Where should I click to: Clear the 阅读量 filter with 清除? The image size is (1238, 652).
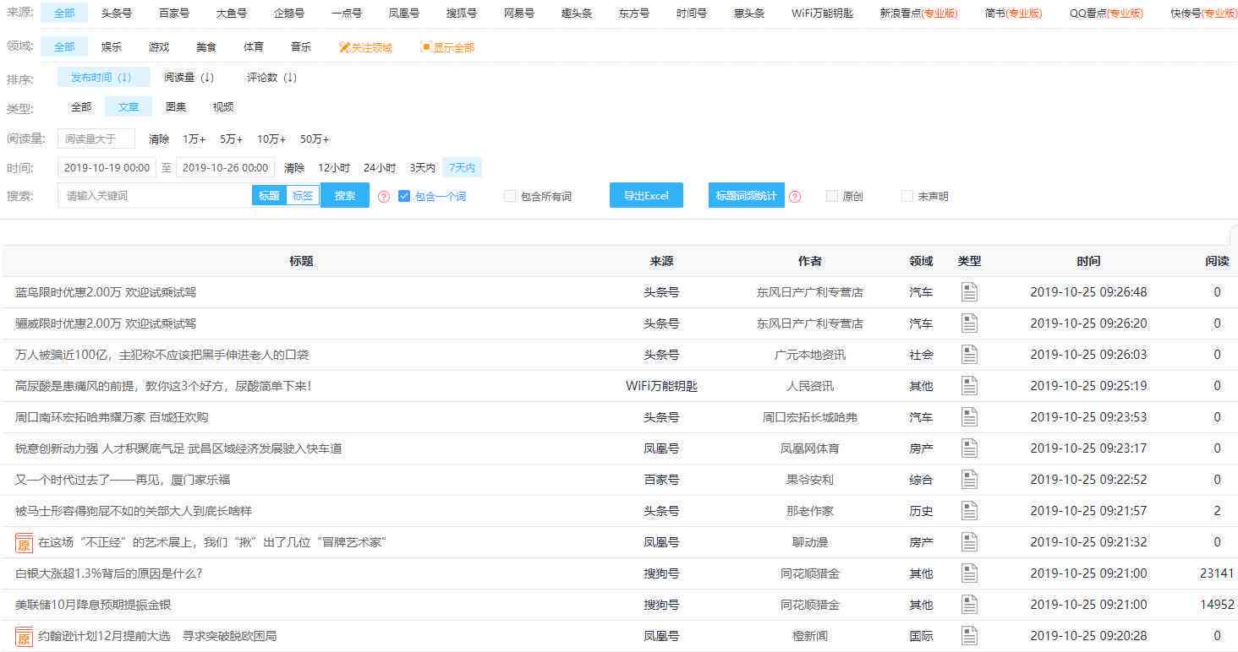[159, 139]
